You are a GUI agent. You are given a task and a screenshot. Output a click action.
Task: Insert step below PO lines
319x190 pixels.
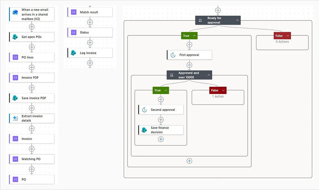32,68
